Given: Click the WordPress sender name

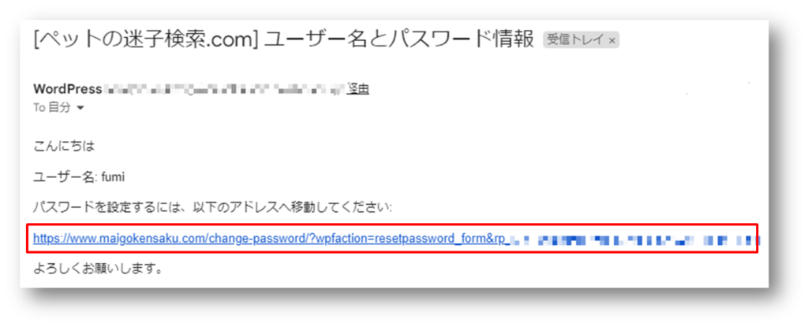Looking at the screenshot, I should point(68,89).
